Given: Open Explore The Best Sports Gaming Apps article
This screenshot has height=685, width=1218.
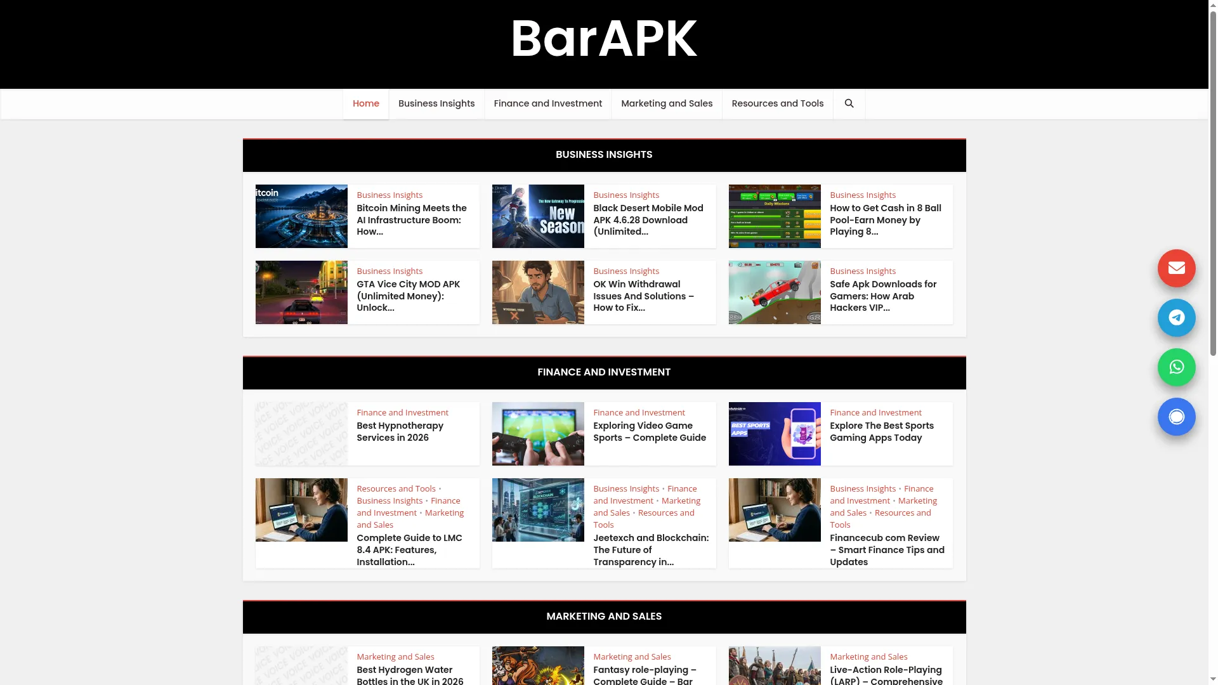Looking at the screenshot, I should pos(882,432).
